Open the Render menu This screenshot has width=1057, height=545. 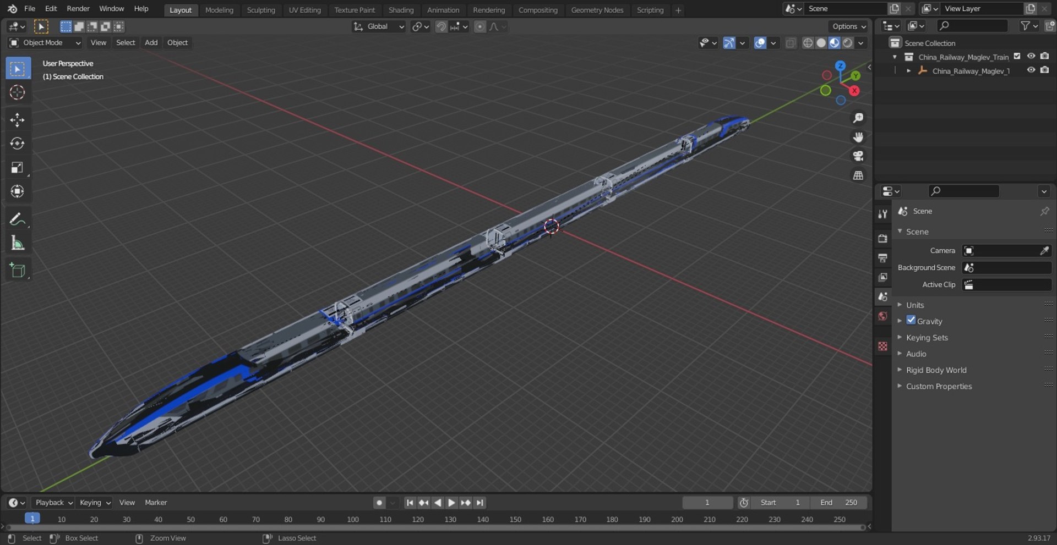click(x=78, y=9)
